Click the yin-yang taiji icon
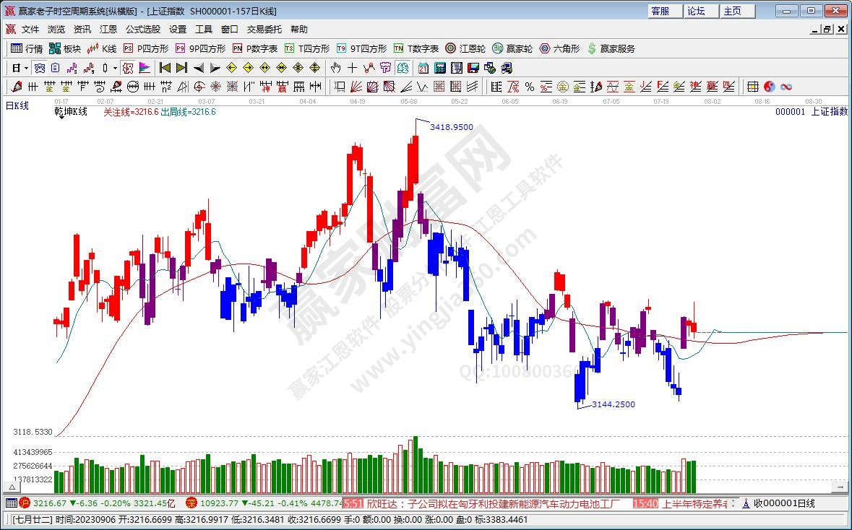The image size is (852, 530). [769, 87]
